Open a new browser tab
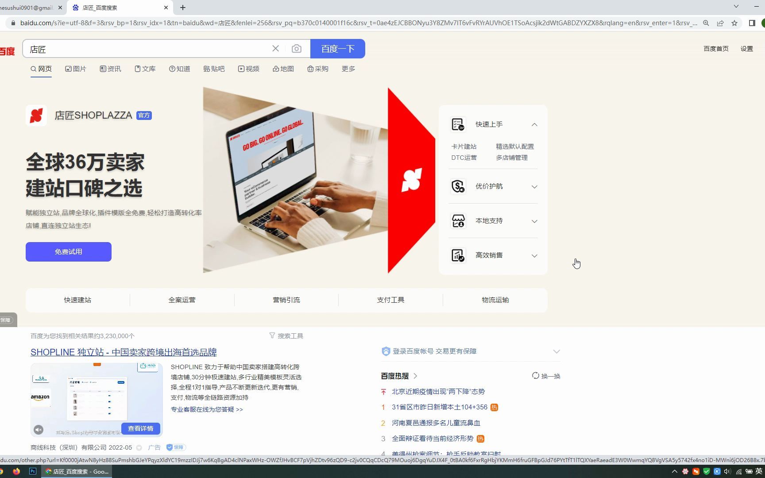Screen dimensions: 765x478 point(183,8)
